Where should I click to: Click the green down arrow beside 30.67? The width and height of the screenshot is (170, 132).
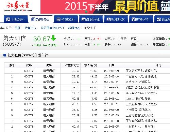point(53,38)
